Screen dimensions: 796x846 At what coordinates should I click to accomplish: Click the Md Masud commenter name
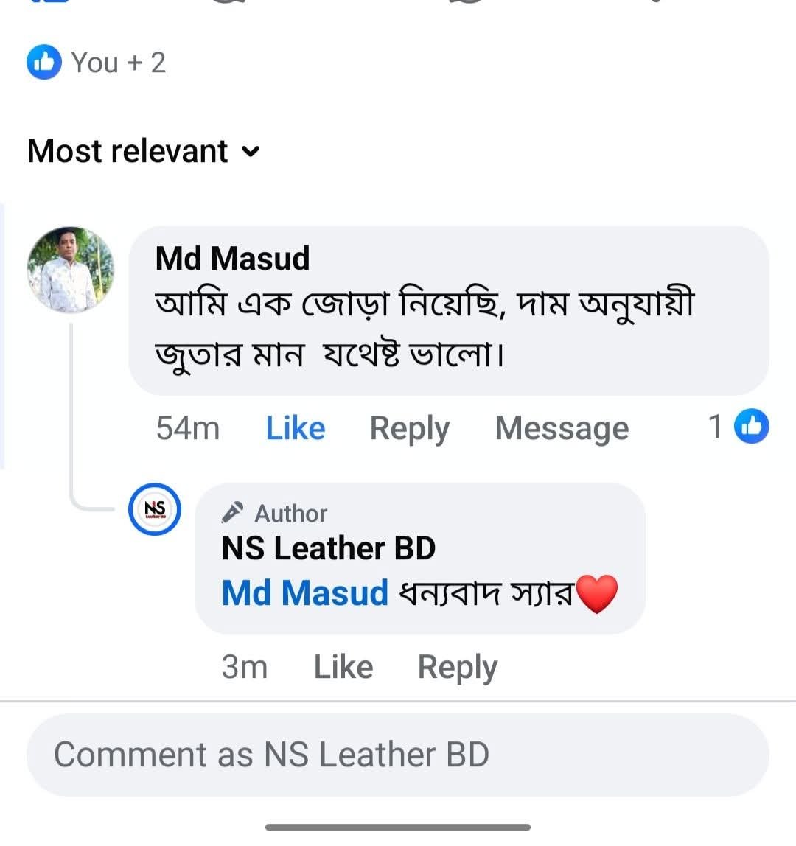[x=232, y=259]
